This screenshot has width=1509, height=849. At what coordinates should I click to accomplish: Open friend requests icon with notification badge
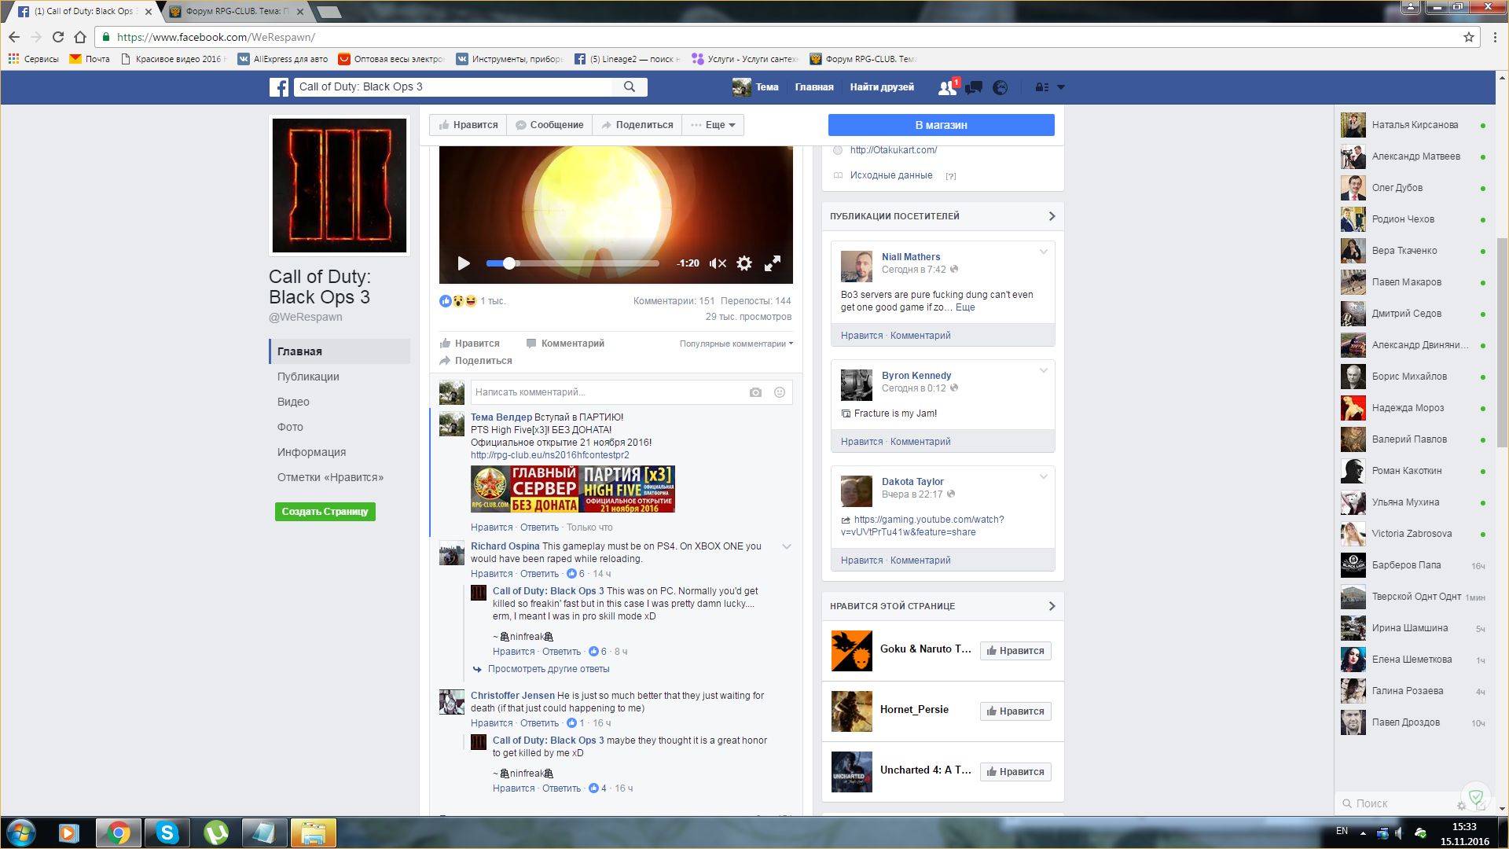click(x=948, y=87)
